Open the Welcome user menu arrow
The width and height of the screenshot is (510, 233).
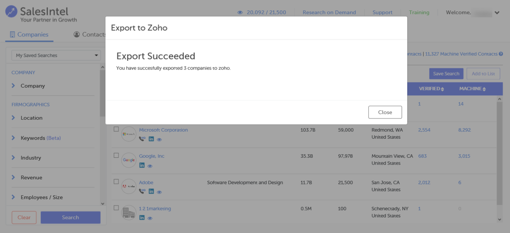click(x=497, y=13)
